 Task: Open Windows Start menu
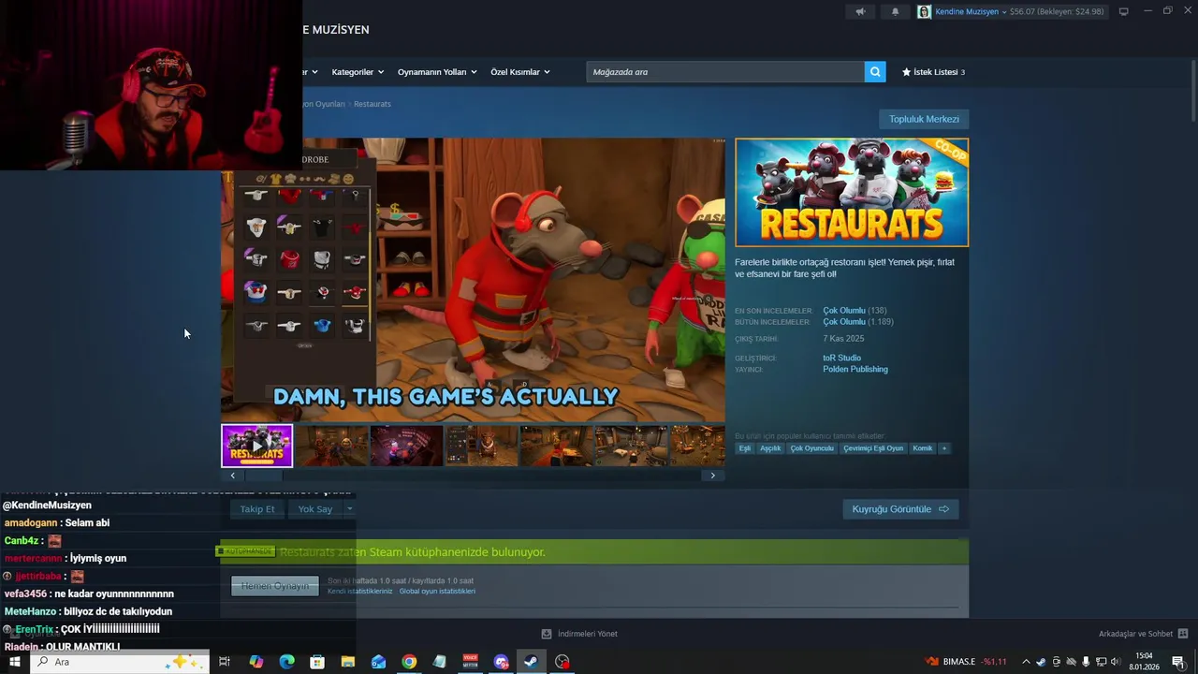15,662
